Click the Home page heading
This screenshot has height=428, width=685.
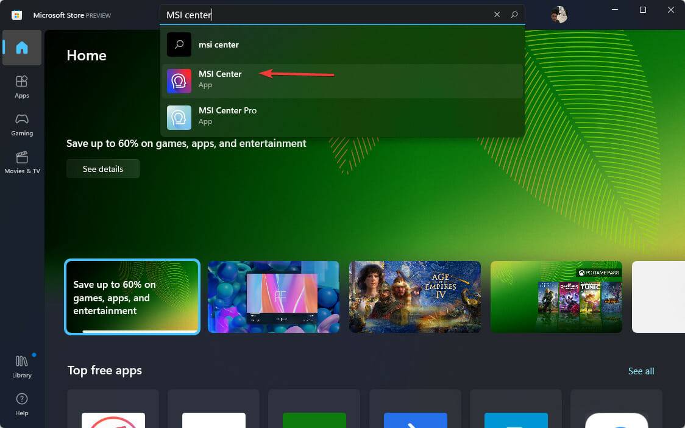[87, 55]
